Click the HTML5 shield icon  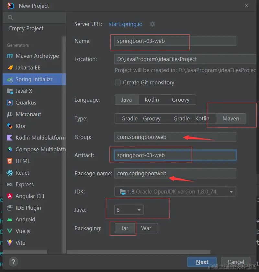(x=10, y=161)
